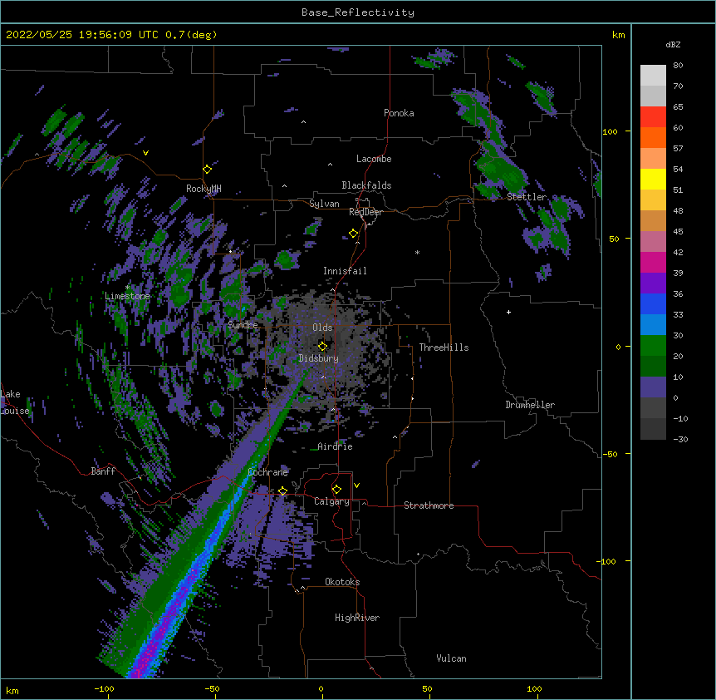Viewport: 716px width, 700px height.
Task: Click the Innisfail city label
Action: pos(345,271)
